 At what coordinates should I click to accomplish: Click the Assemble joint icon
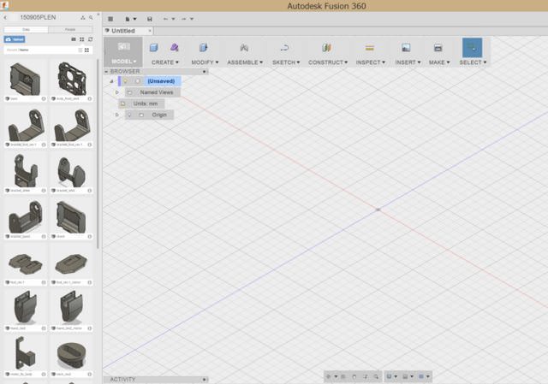click(244, 48)
